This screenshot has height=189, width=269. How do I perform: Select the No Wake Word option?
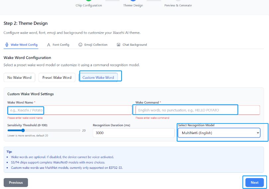(x=19, y=77)
